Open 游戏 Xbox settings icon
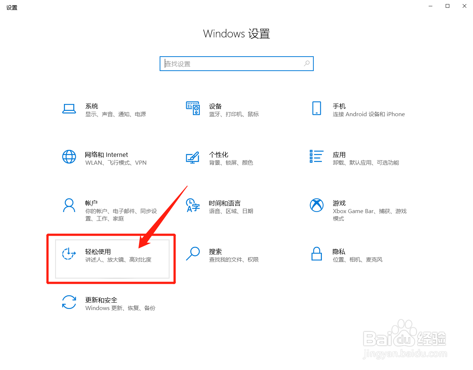 pos(316,205)
